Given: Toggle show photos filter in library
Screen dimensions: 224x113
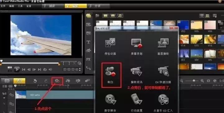Looking at the screenshot, I should 113,16.
